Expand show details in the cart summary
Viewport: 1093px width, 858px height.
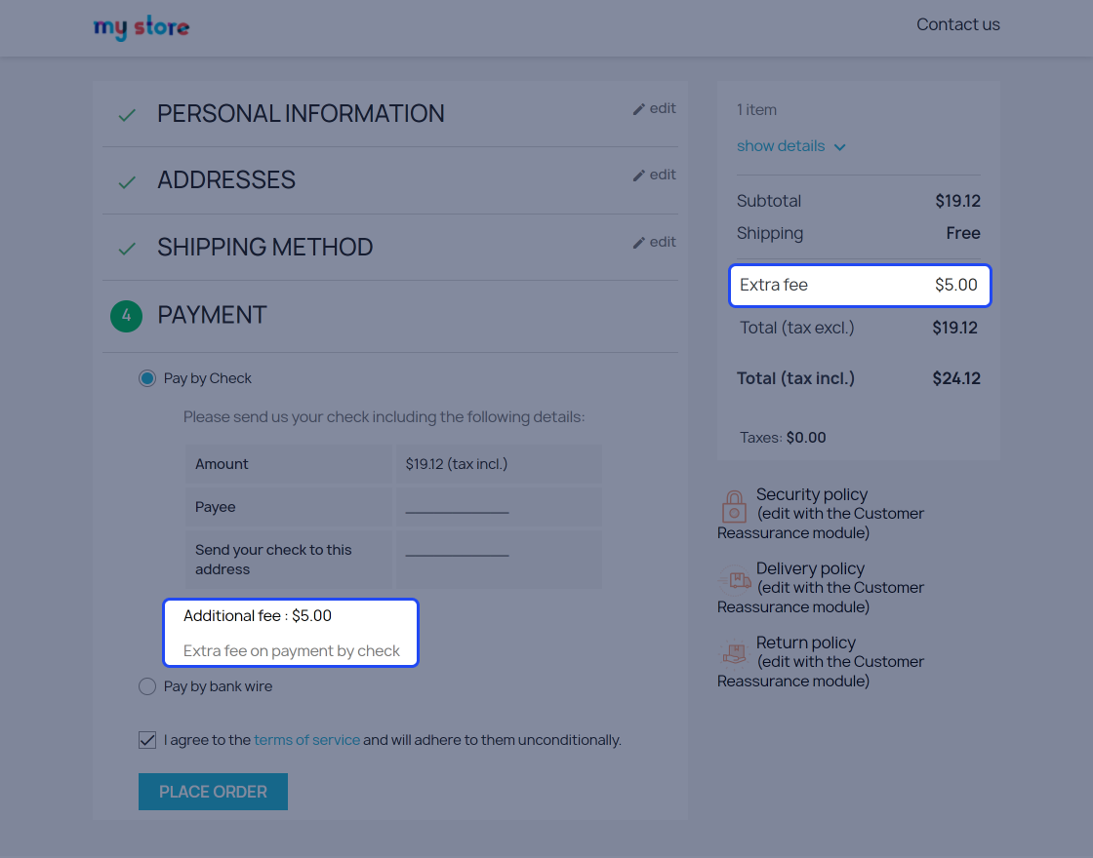(781, 146)
